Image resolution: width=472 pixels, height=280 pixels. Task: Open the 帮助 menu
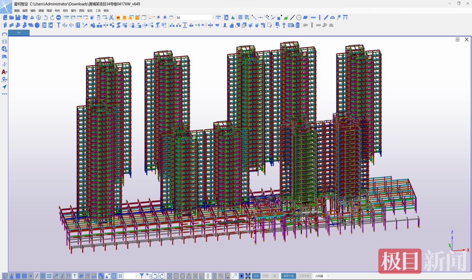coord(106,11)
